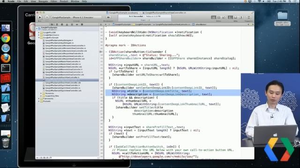This screenshot has width=300, height=168.
Task: Click the Stop button in Xcode toolbar
Action: coord(47,17)
